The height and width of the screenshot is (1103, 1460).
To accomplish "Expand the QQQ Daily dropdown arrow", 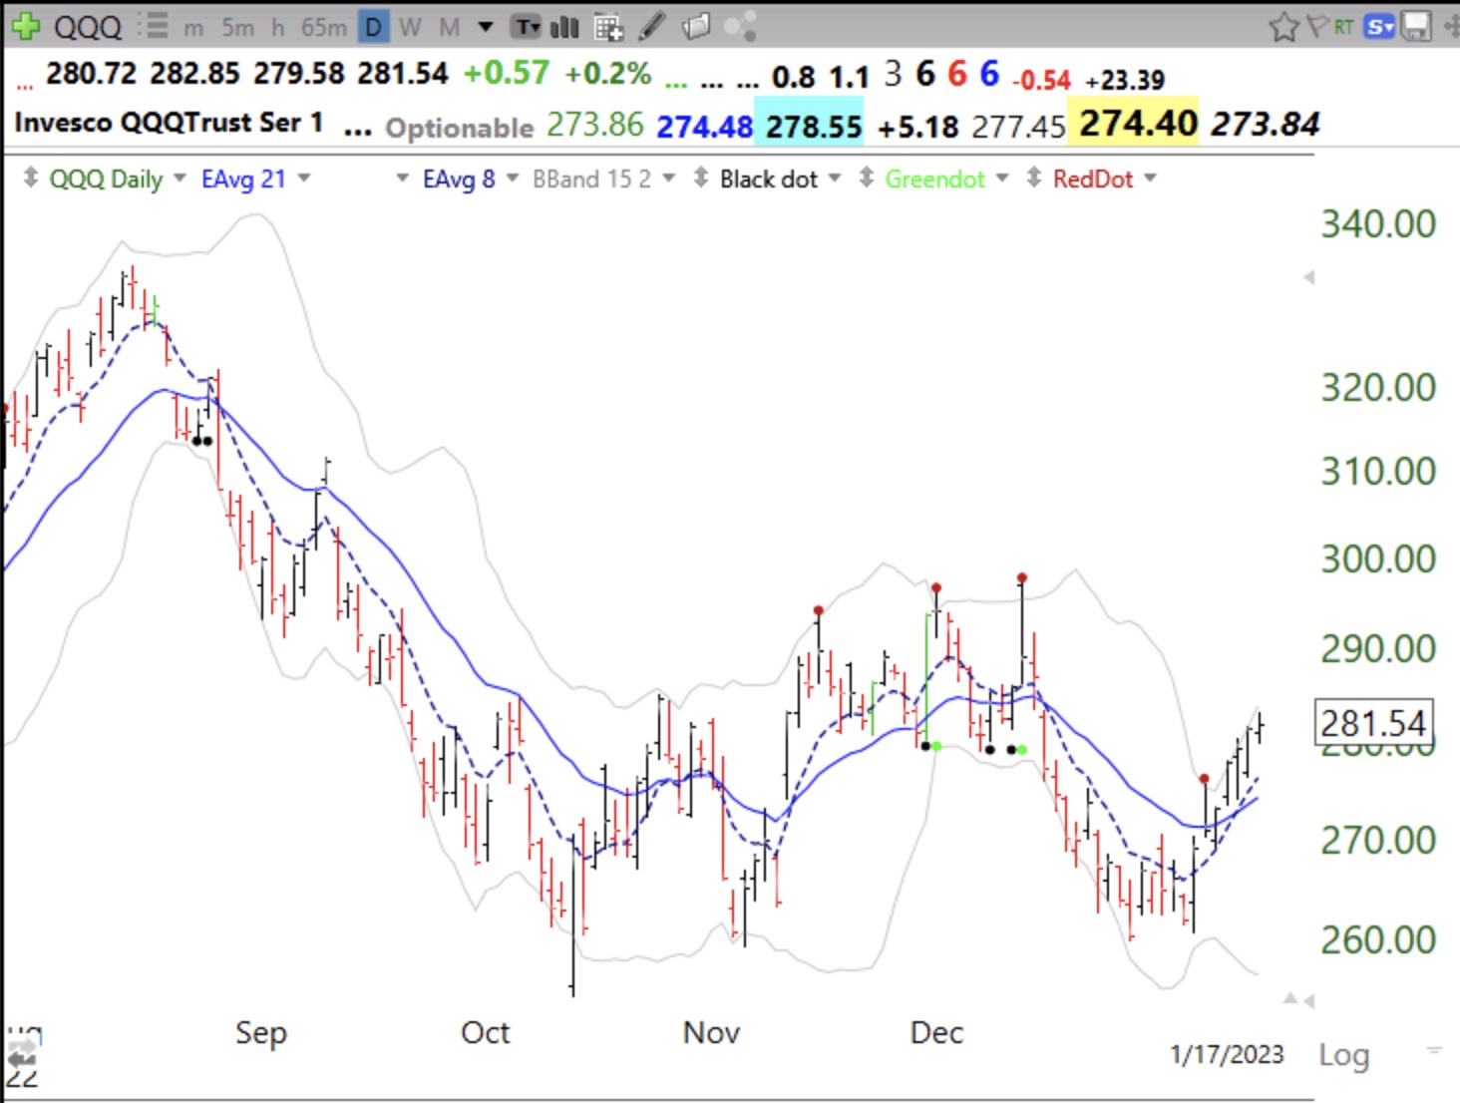I will [180, 179].
